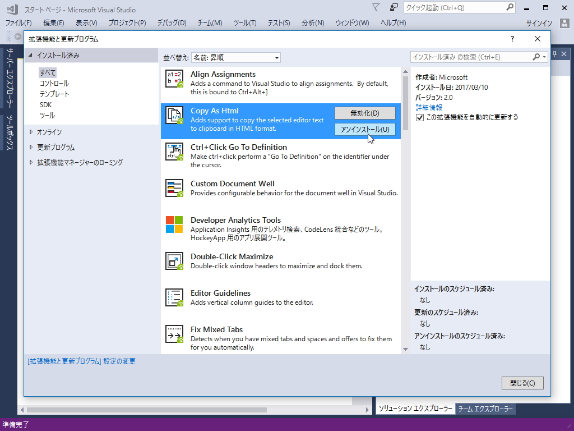Close the background pinned panel with X
The width and height of the screenshot is (574, 431).
click(x=564, y=54)
